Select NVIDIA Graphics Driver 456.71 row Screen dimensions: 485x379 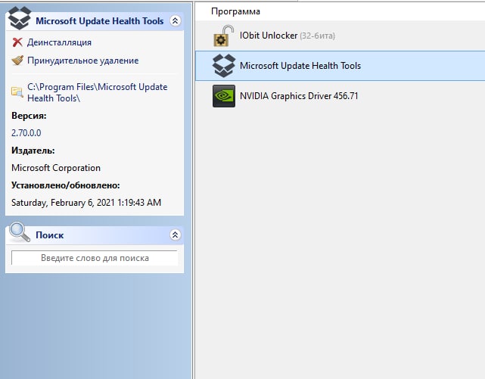(340, 96)
